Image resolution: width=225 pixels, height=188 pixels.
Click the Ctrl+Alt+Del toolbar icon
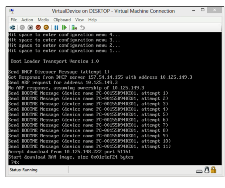click(13, 27)
